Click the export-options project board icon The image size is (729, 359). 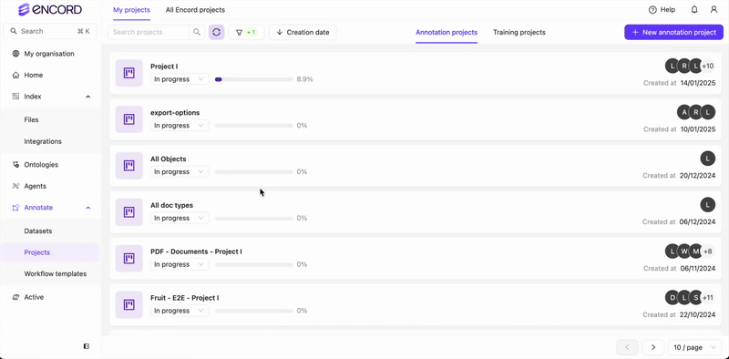[128, 119]
